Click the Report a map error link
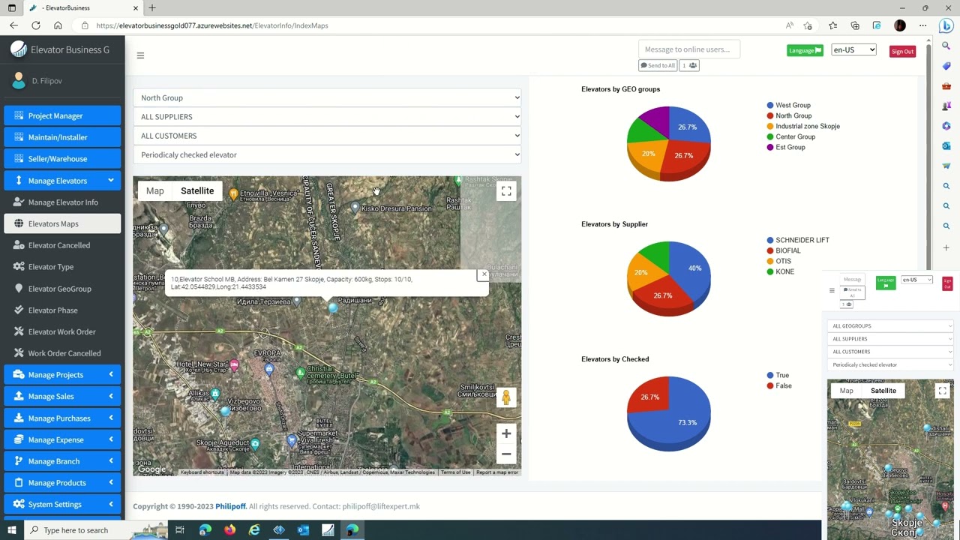 [497, 472]
